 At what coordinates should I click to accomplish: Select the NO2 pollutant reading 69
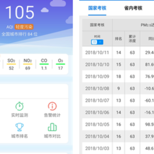coord(28,64)
